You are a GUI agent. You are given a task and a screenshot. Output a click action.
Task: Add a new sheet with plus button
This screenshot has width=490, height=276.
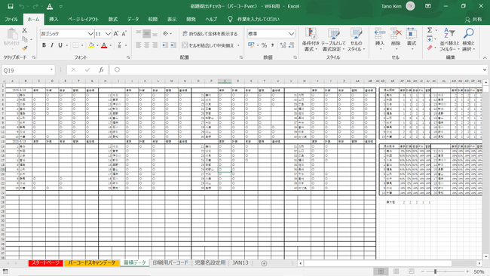[264, 263]
